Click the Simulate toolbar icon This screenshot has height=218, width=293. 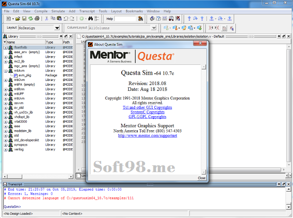tap(165, 19)
